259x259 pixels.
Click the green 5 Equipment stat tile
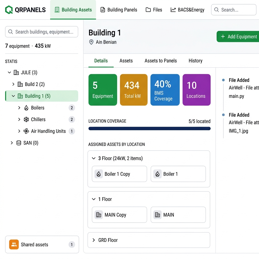[103, 90]
